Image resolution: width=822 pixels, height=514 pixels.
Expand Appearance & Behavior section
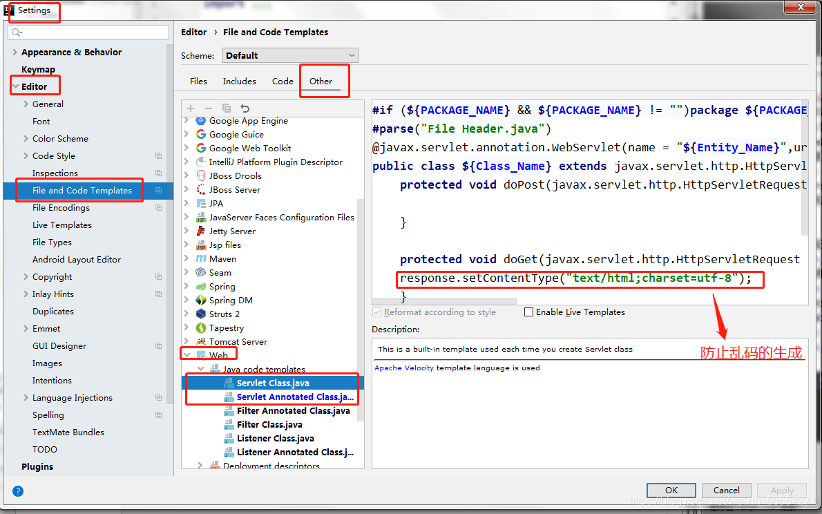(x=15, y=52)
